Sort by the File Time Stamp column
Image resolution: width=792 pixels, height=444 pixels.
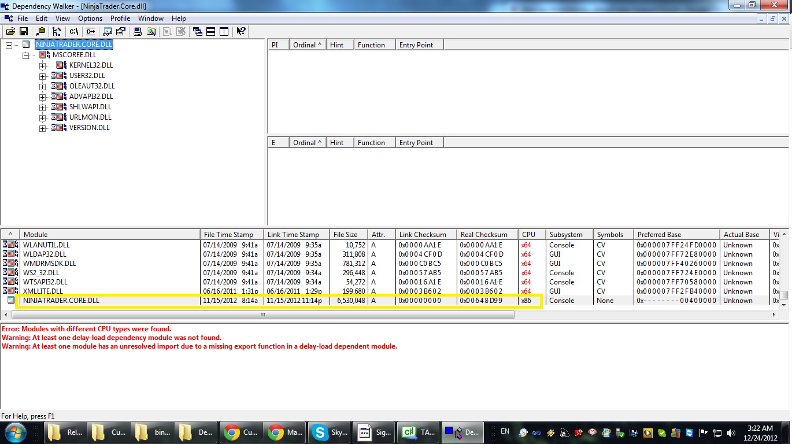(232, 235)
